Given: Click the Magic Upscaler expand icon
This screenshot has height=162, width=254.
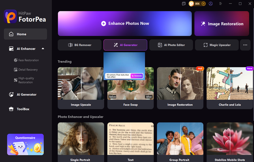Looking at the screenshot, I should click(206, 45).
